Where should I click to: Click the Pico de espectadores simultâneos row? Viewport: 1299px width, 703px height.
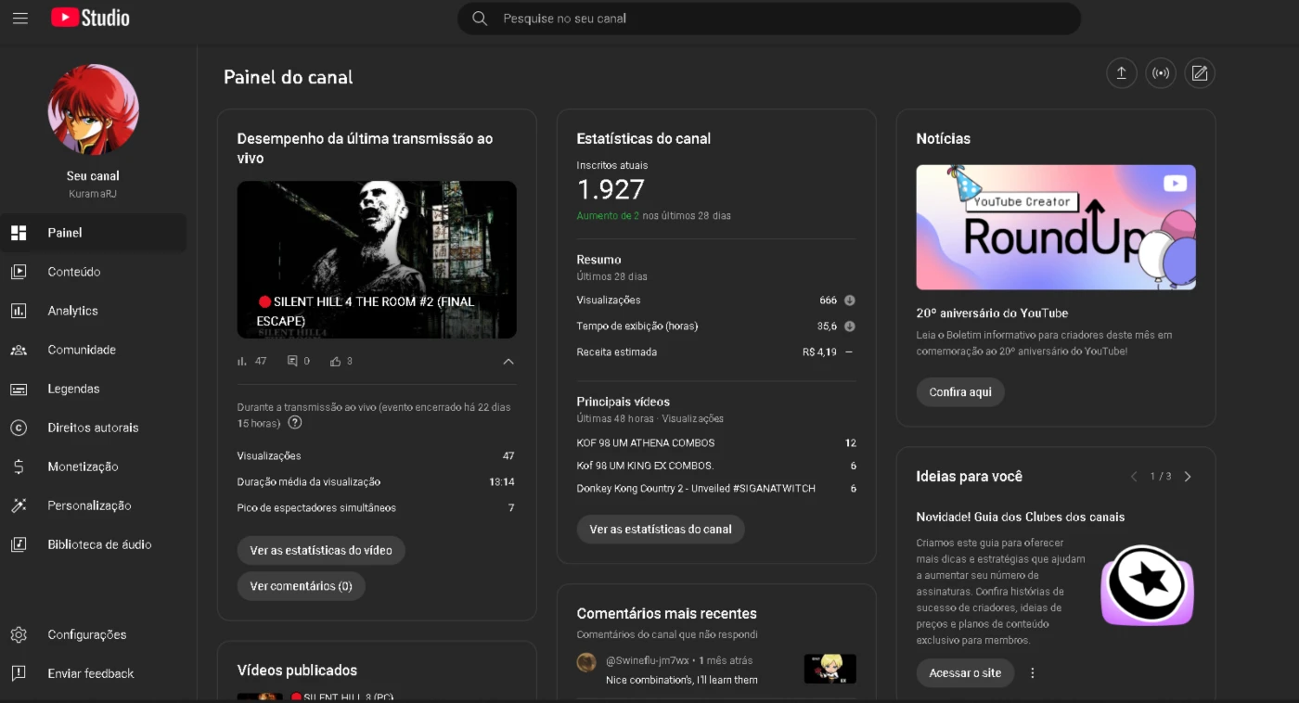coord(376,508)
